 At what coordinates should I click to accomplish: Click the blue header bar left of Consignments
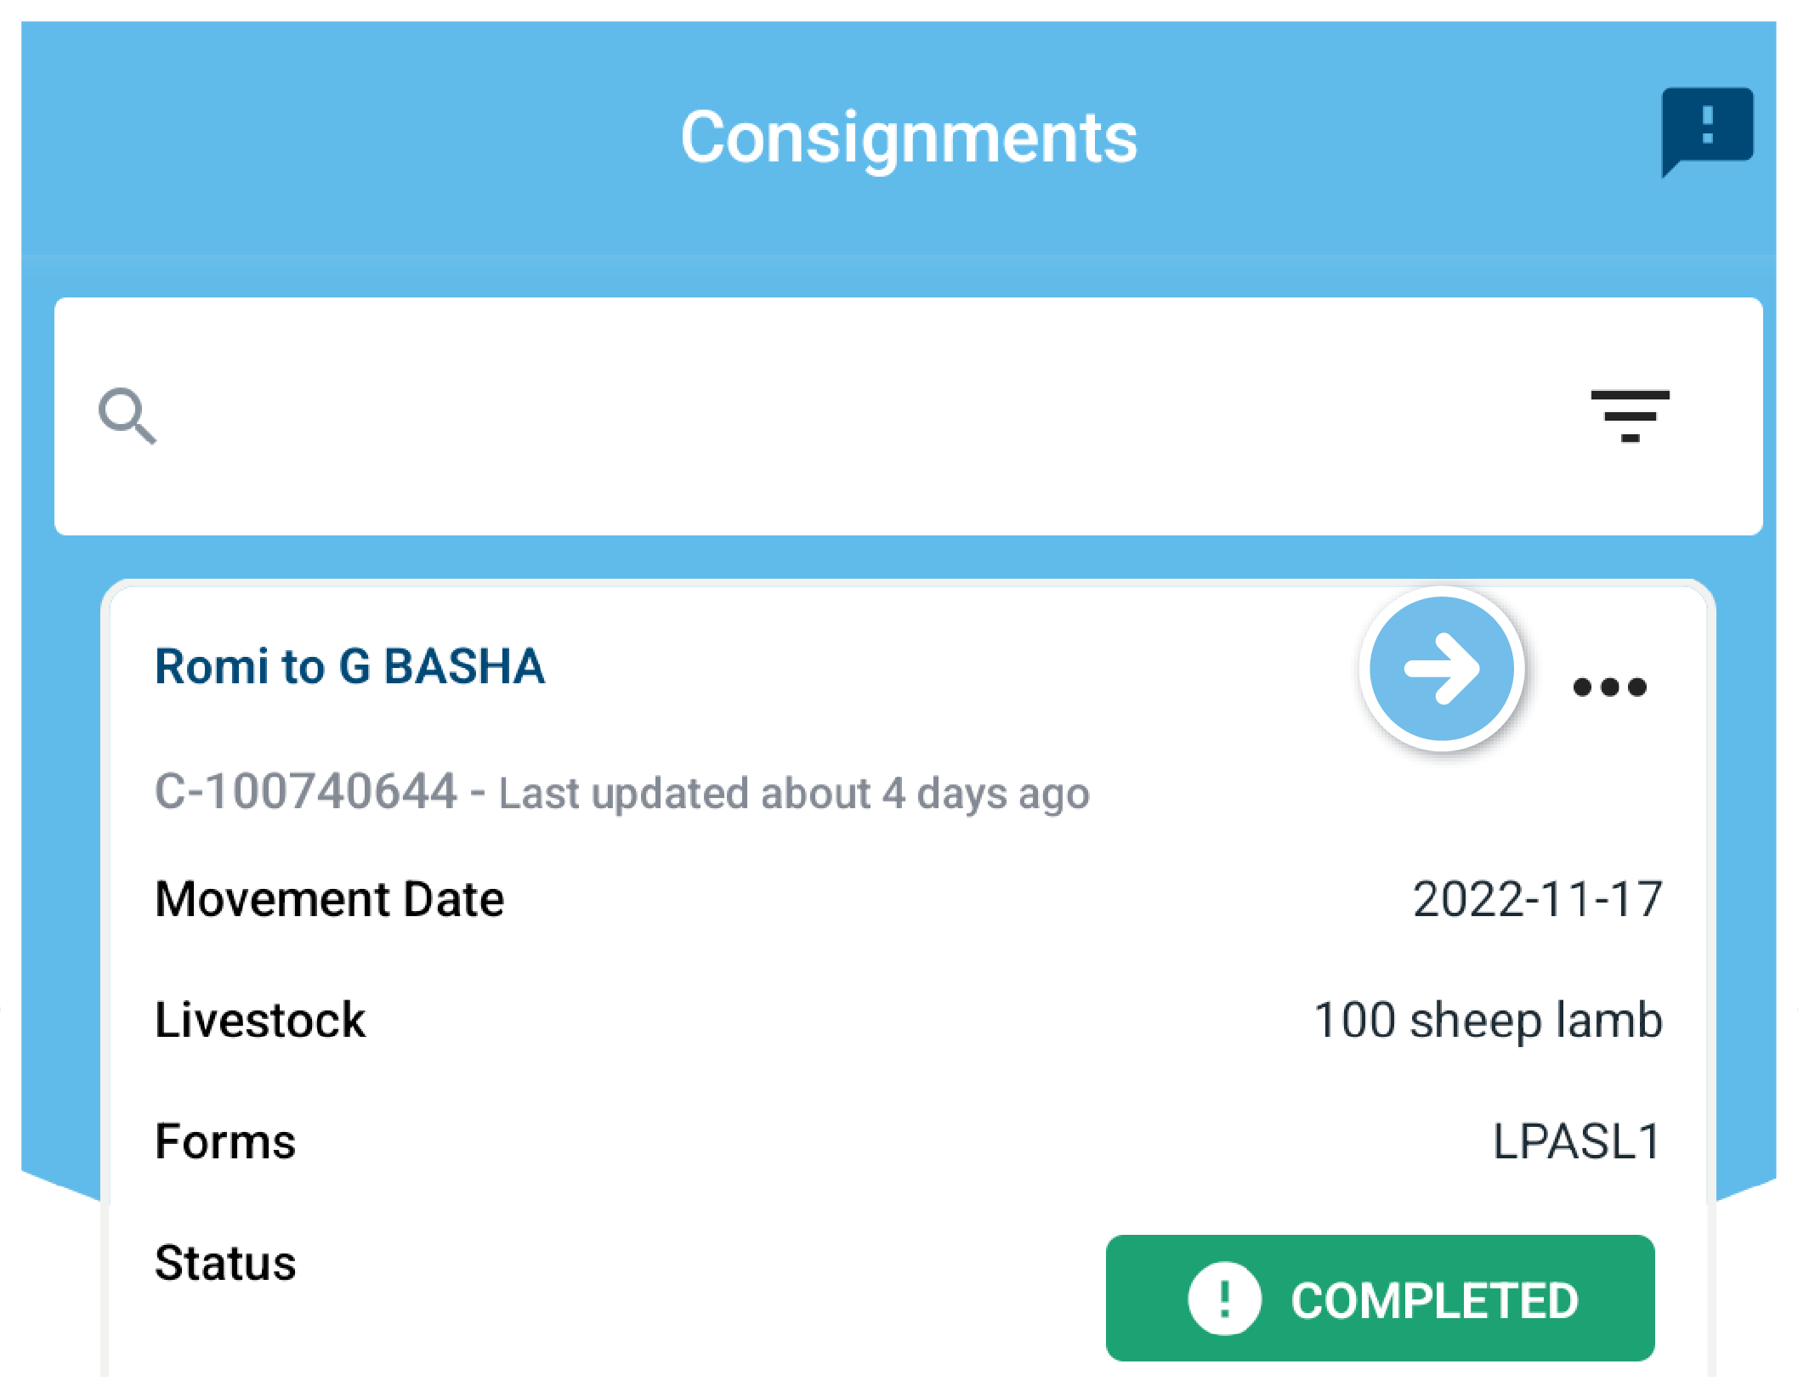pos(340,138)
